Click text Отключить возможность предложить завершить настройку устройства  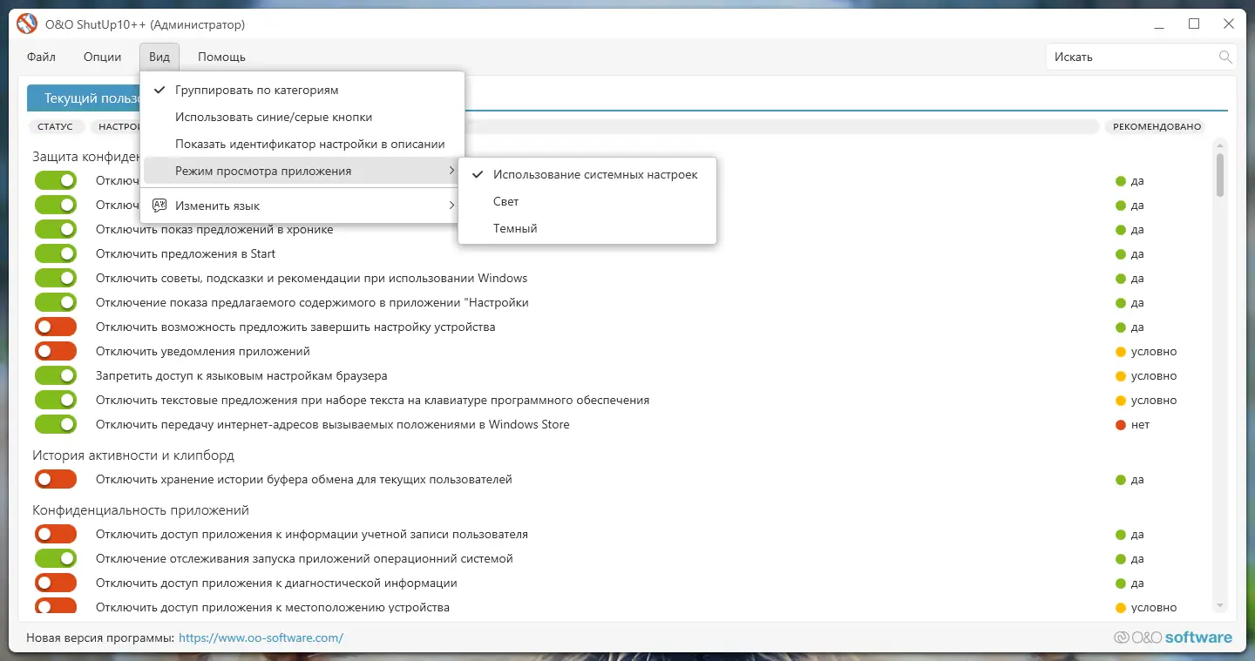point(295,327)
